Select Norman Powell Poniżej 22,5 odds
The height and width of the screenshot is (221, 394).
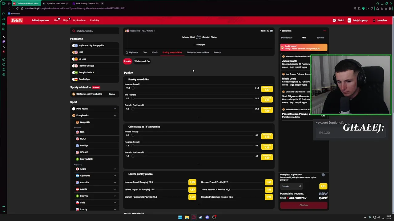269,182
